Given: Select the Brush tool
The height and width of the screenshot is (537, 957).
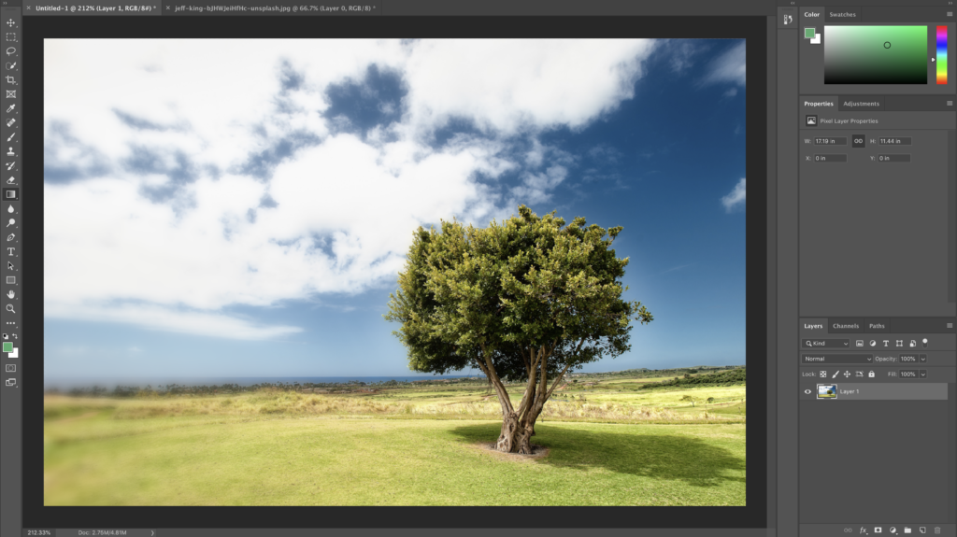Looking at the screenshot, I should (x=11, y=137).
